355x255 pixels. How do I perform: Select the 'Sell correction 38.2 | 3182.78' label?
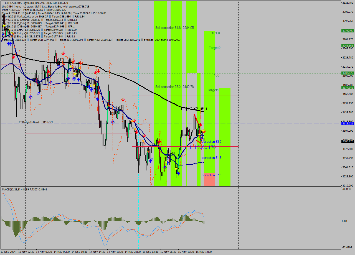pyautogui.click(x=174, y=87)
